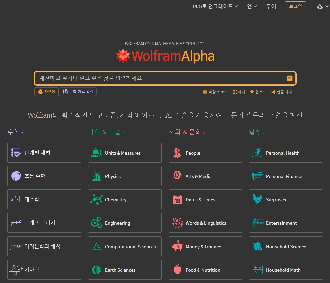Screen dimensions: 330x283
Task: Open the Examples (예제) link
Action: (x=239, y=92)
